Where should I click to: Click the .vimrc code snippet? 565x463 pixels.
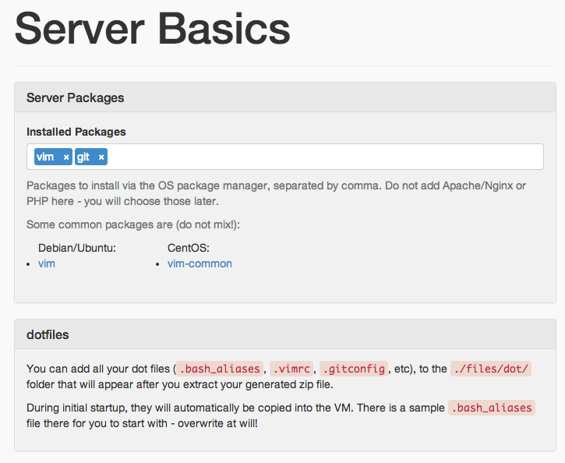click(x=291, y=369)
